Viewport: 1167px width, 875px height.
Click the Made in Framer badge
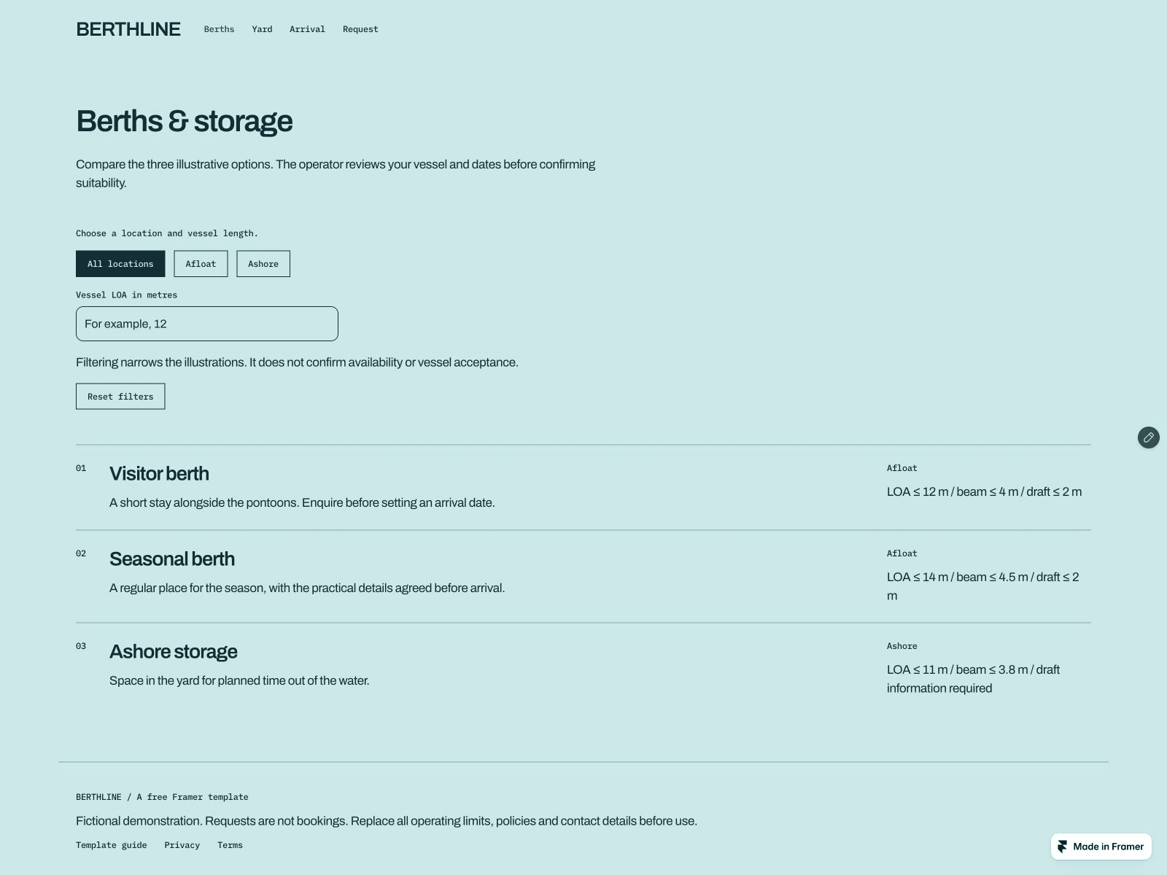[x=1101, y=847]
